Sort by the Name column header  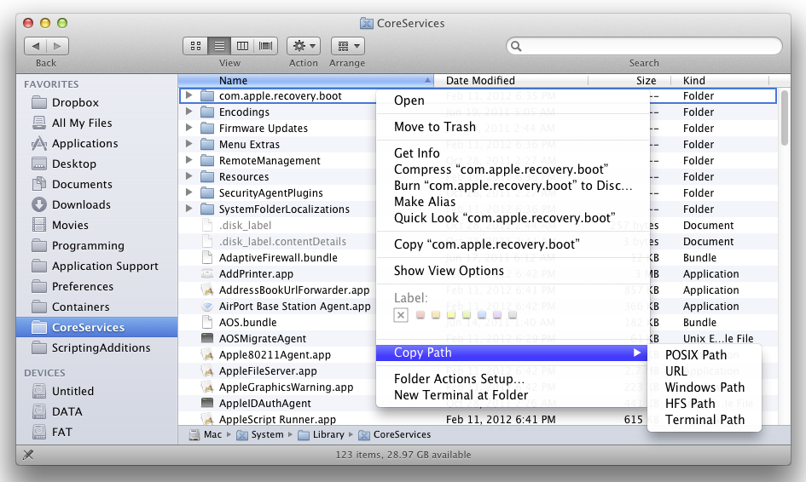click(306, 81)
